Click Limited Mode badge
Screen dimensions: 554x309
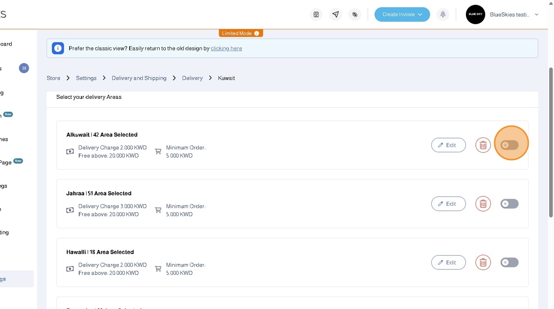(240, 33)
